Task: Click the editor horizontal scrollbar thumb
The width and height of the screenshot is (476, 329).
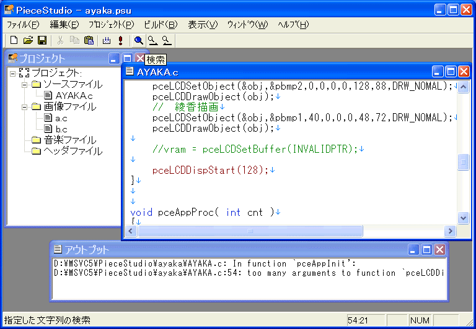Action: (250, 231)
